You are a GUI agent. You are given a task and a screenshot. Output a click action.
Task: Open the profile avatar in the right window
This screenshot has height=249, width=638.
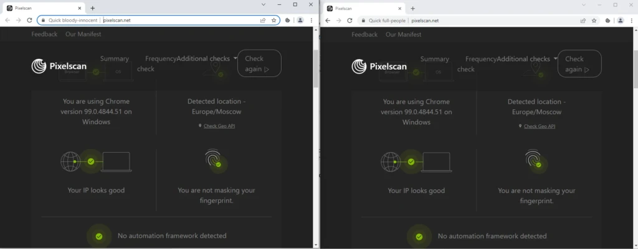621,20
